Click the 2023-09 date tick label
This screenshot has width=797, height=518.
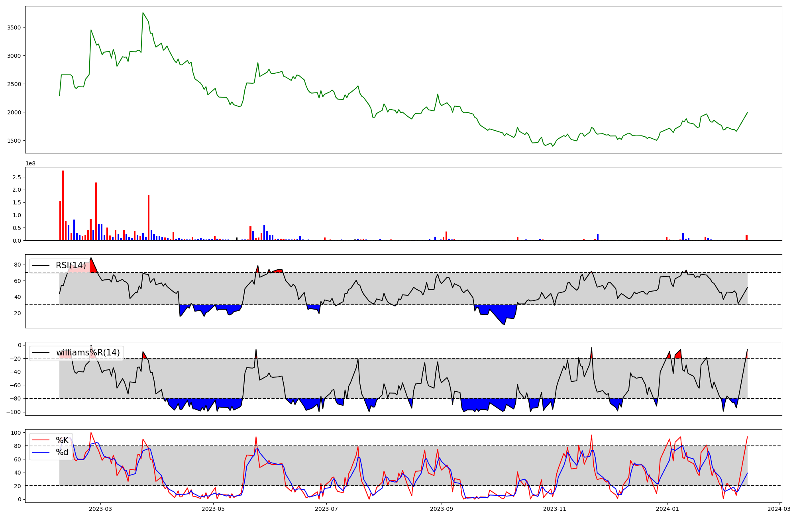(x=442, y=509)
